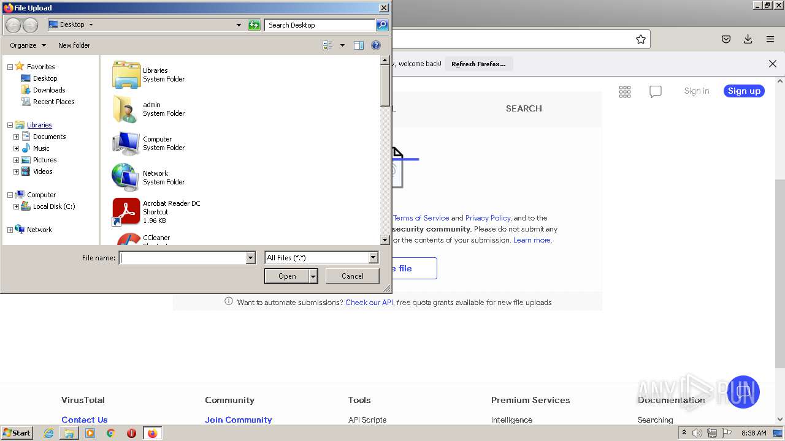Click the Sign up button

744,91
